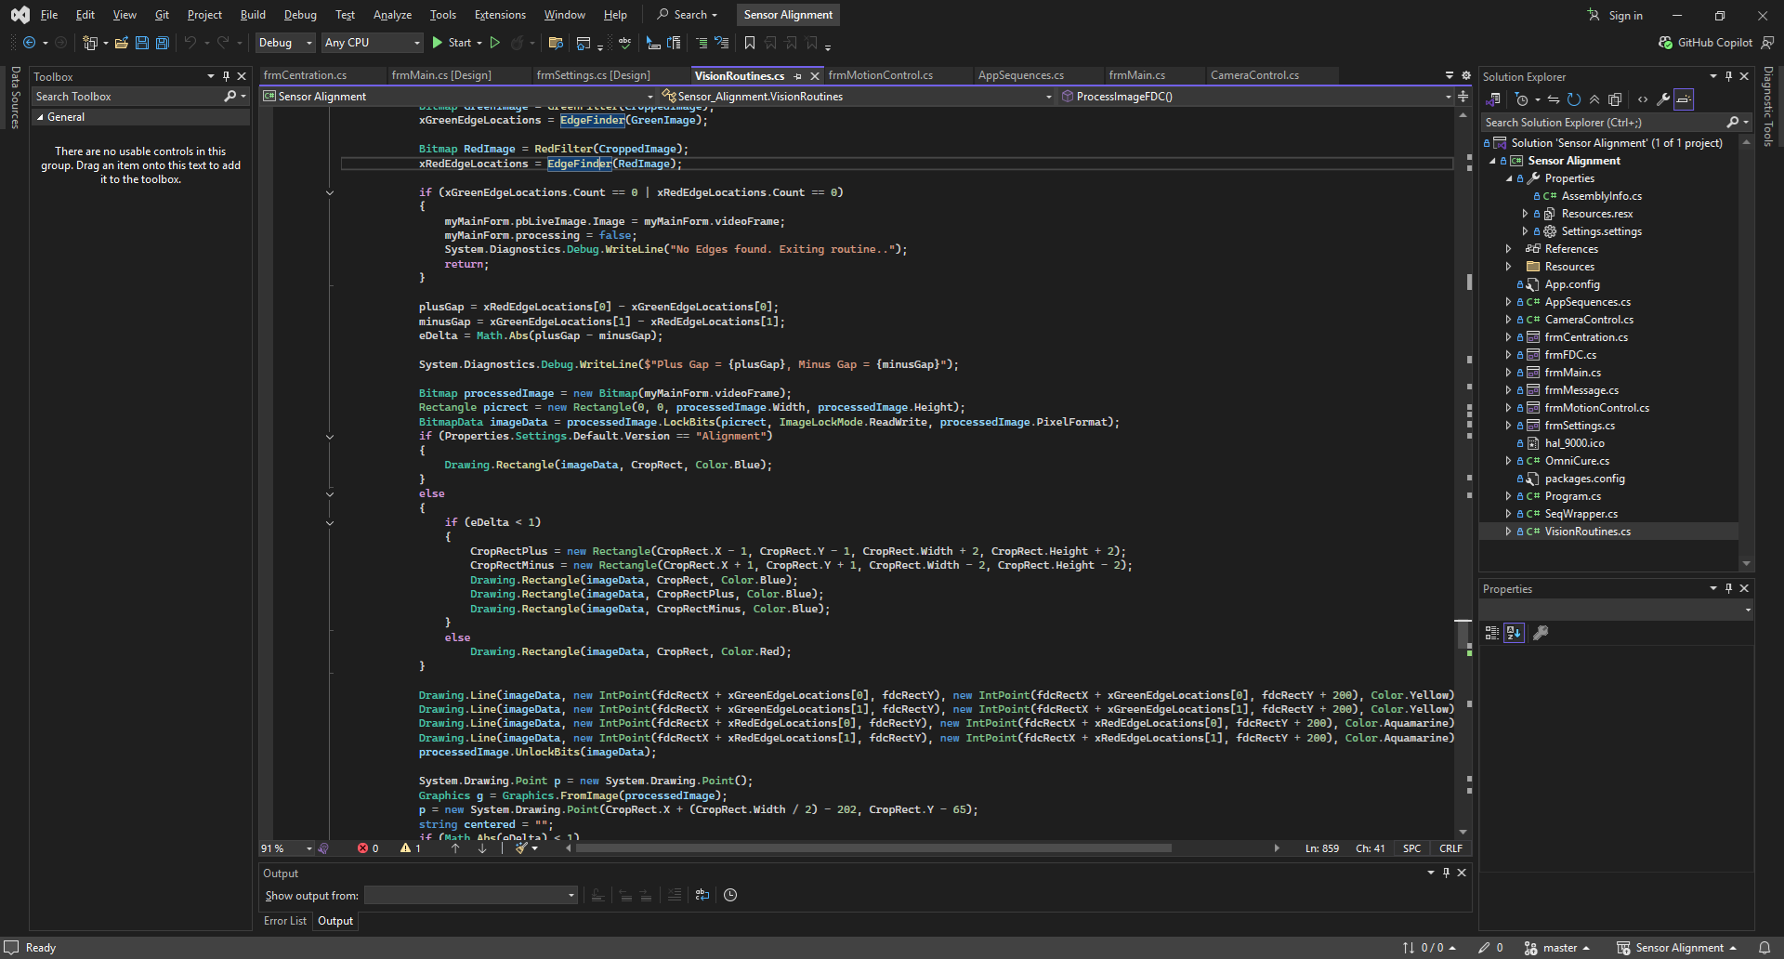1784x959 pixels.
Task: Open the Sensor_Alignment.VisionRoutines type dropdown
Action: pos(858,97)
